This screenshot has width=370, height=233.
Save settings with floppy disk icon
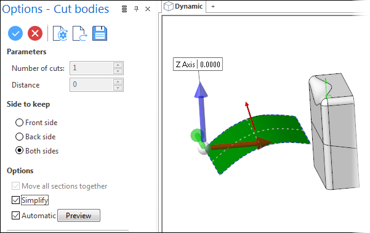click(100, 33)
